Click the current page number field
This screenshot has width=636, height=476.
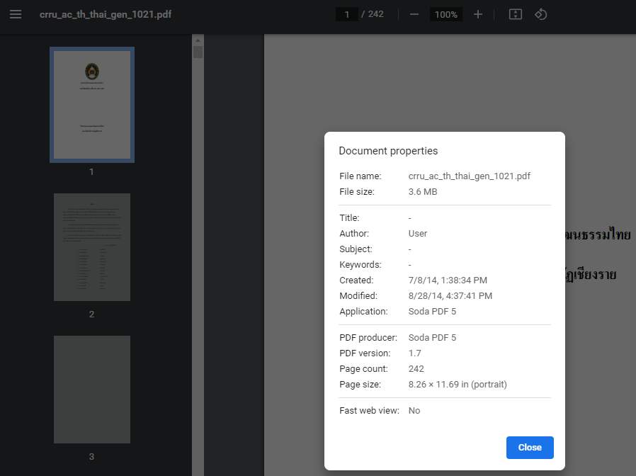pyautogui.click(x=347, y=14)
